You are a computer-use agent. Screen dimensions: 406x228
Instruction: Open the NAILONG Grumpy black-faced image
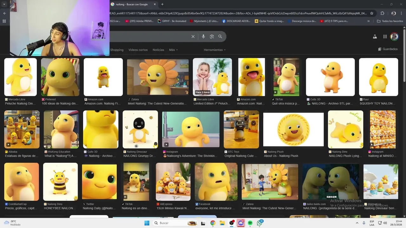(140, 130)
